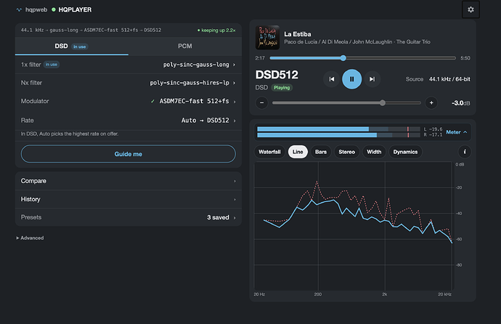Select the Bars view

pos(321,152)
